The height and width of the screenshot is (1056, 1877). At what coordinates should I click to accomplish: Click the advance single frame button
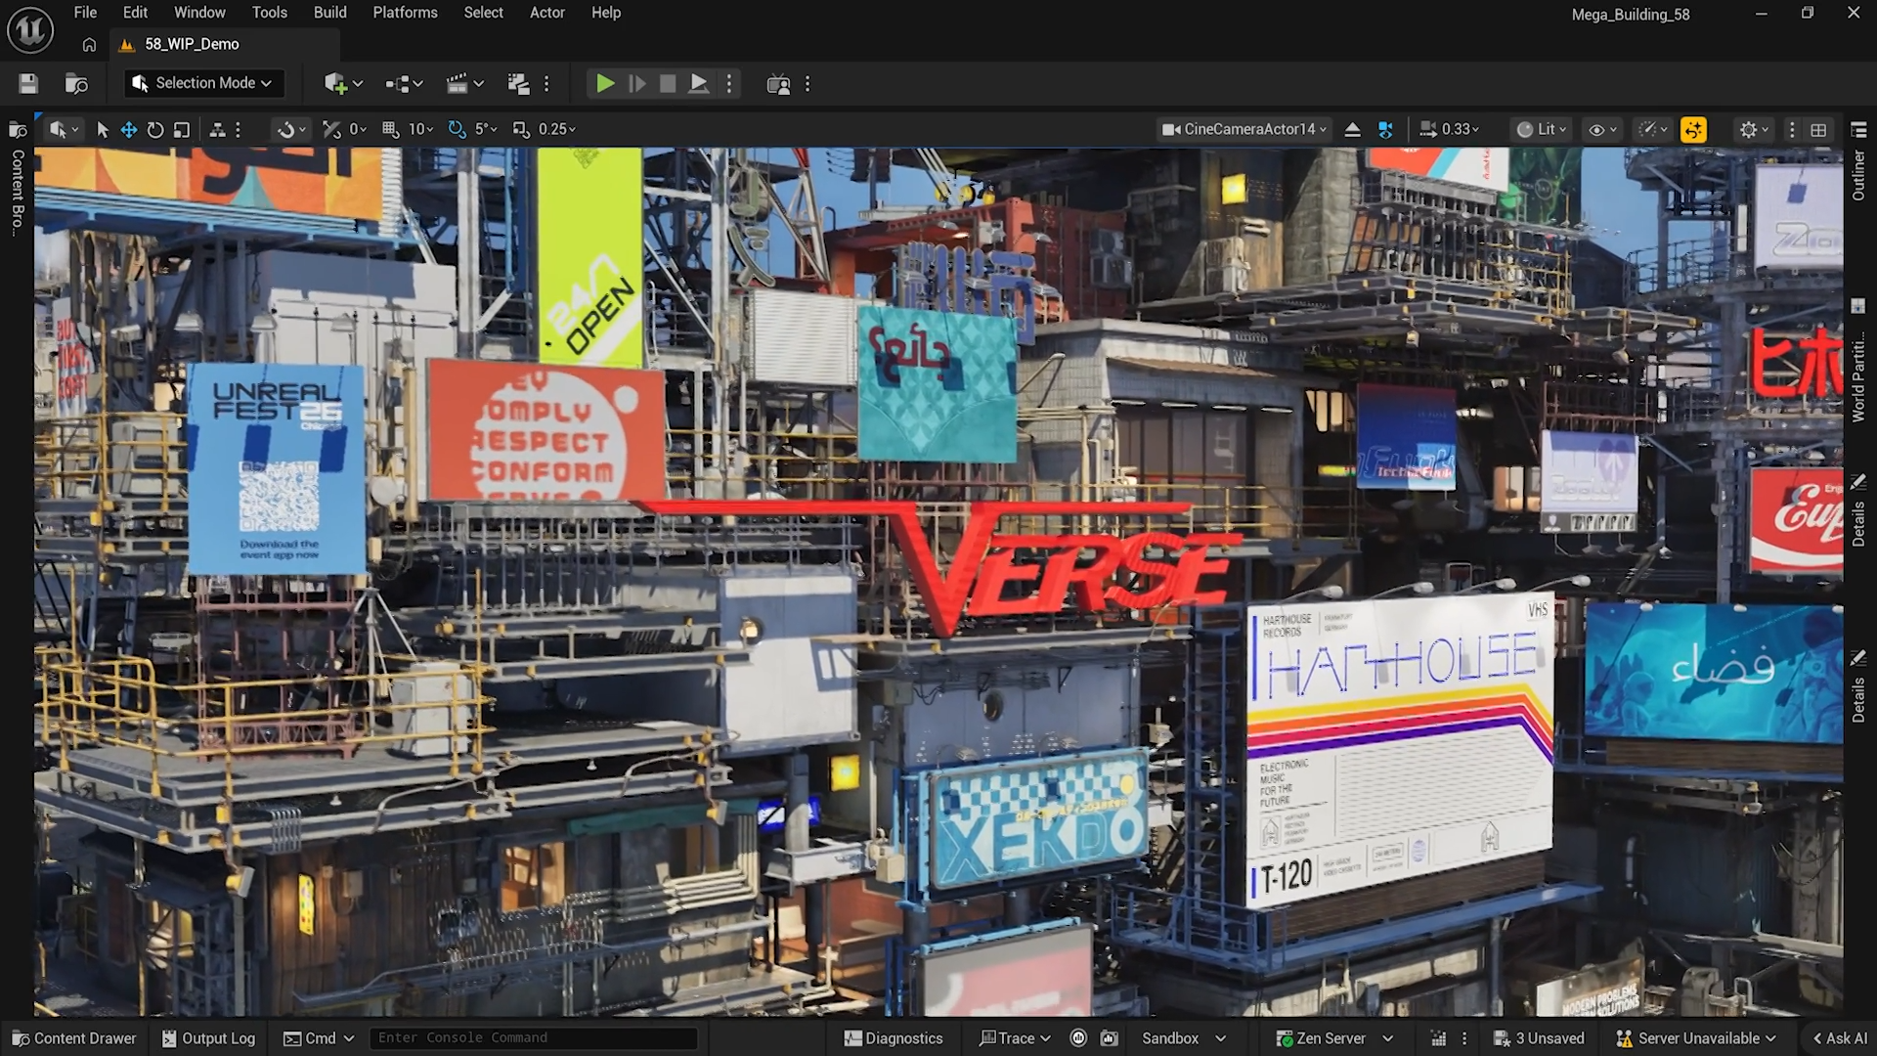tap(636, 84)
